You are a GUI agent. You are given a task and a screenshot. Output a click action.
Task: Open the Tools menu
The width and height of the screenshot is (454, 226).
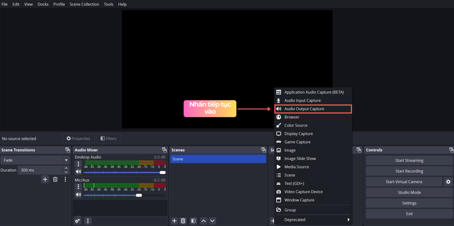[x=109, y=4]
